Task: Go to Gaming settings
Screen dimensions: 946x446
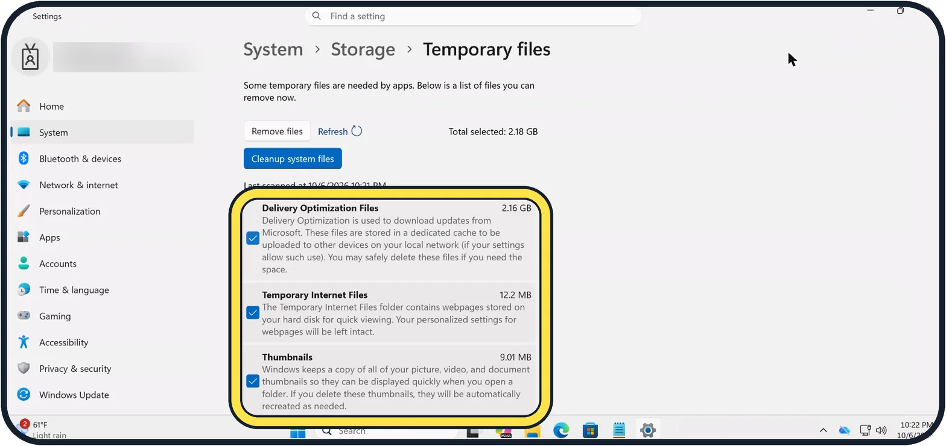Action: [55, 316]
